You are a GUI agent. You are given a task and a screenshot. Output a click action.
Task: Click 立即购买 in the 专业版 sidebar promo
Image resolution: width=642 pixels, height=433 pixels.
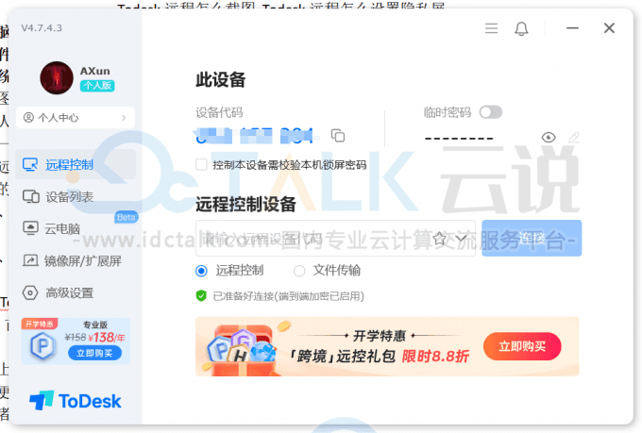(94, 353)
